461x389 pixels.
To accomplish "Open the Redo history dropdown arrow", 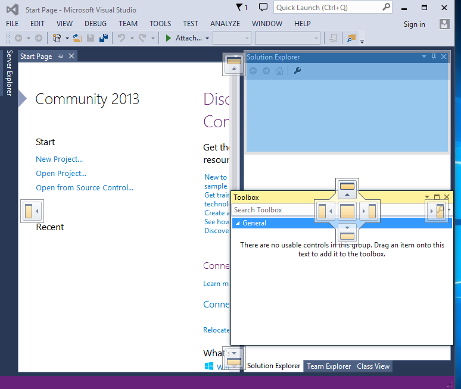I will pyautogui.click(x=153, y=38).
